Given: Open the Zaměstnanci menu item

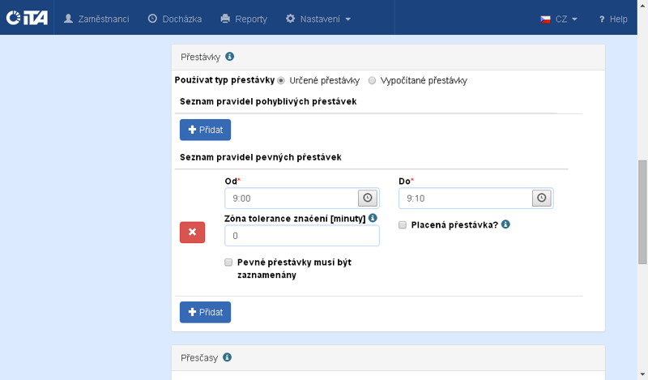Looking at the screenshot, I should (x=96, y=19).
